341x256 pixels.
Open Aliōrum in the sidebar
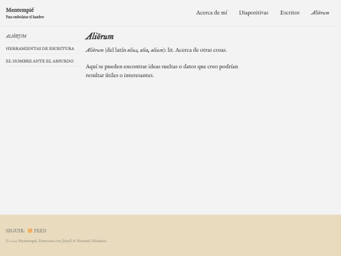click(x=16, y=36)
